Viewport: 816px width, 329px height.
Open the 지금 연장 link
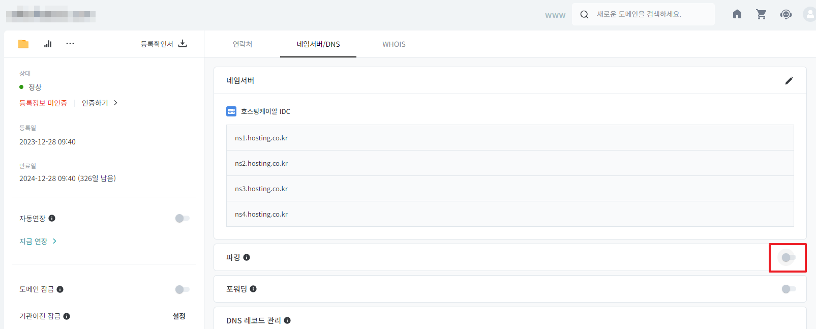pos(38,241)
